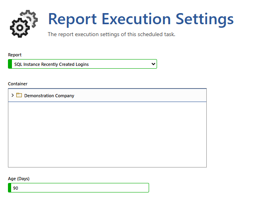Viewport: 254px width, 202px height.
Task: Expand the Demonstration Company tree node
Action: coord(13,95)
